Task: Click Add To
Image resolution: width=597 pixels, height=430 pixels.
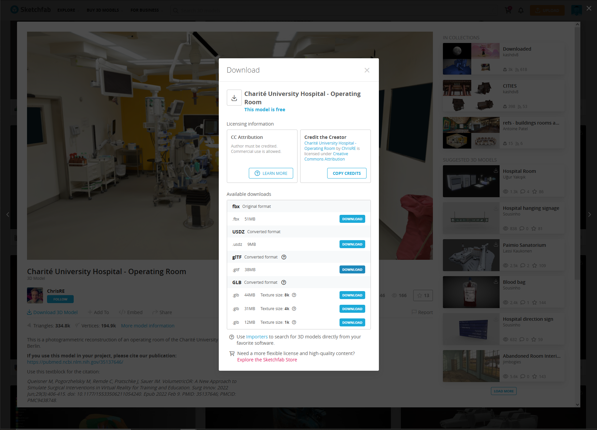Action: 98,312
